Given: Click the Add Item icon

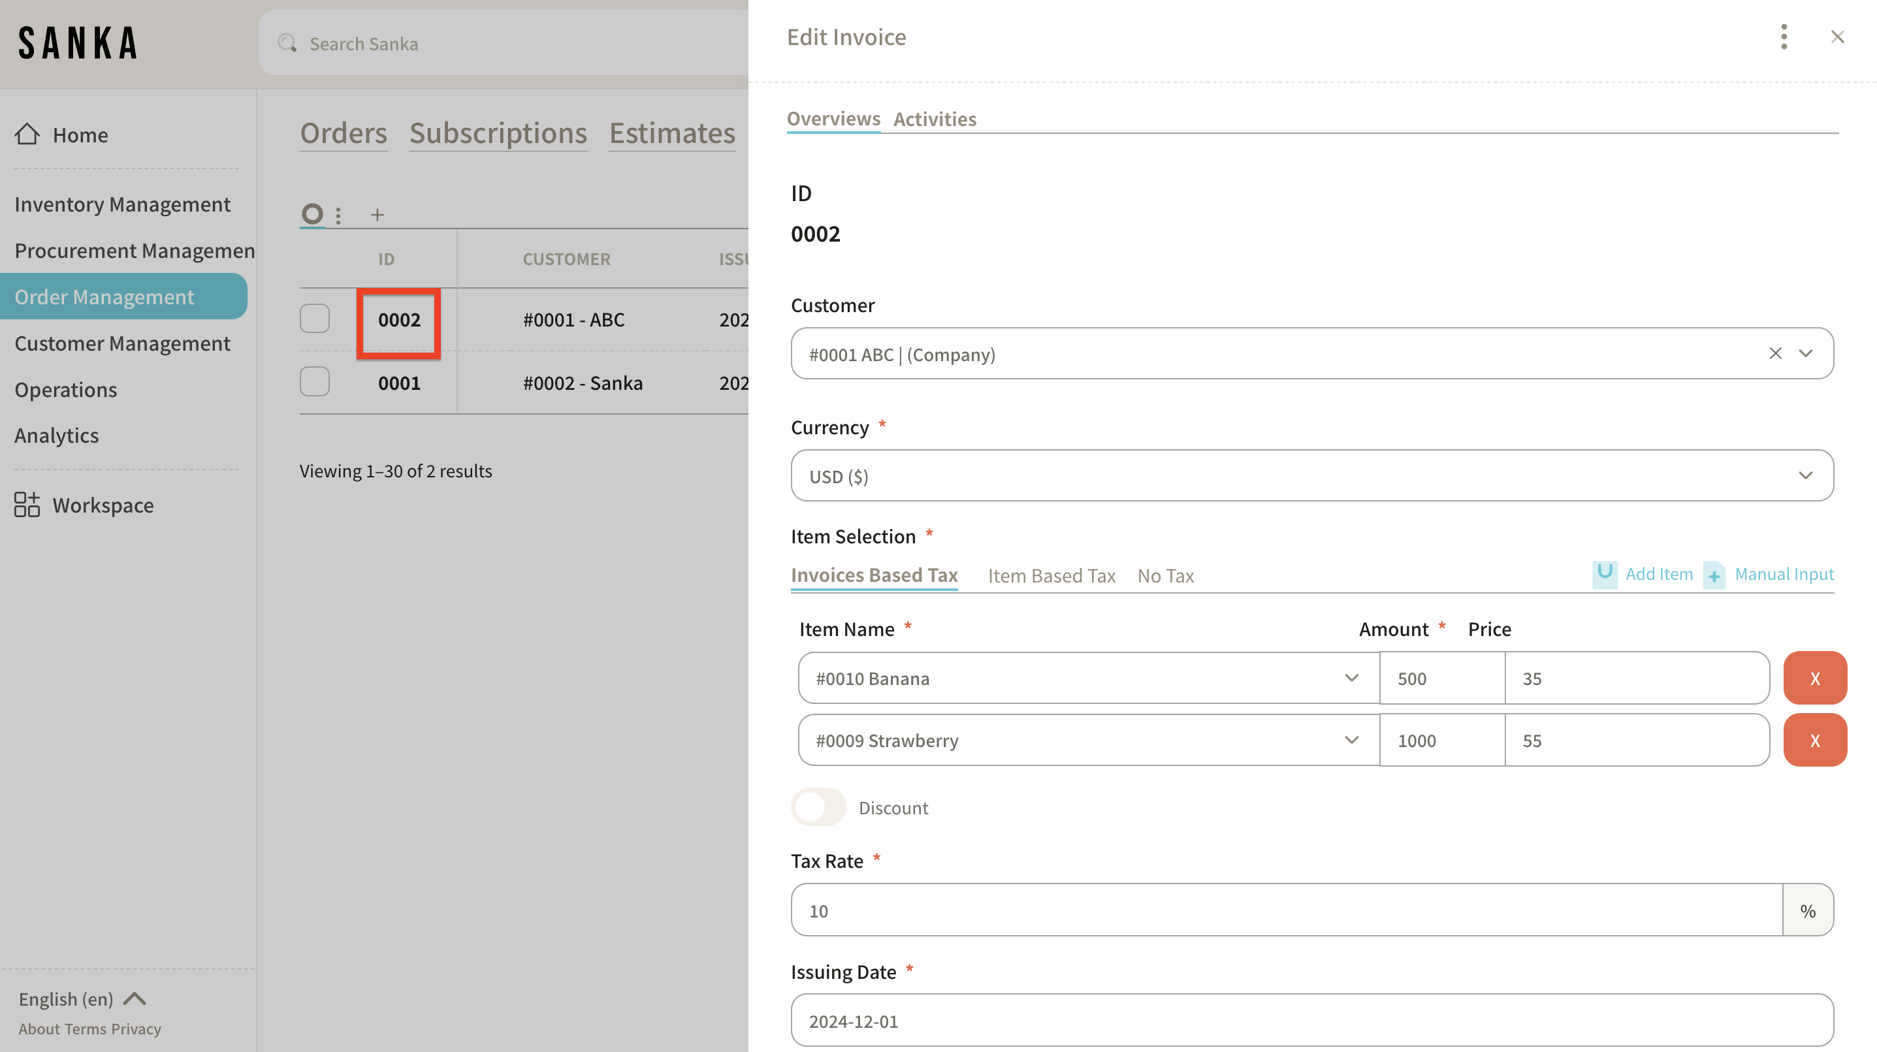Looking at the screenshot, I should pos(1605,573).
